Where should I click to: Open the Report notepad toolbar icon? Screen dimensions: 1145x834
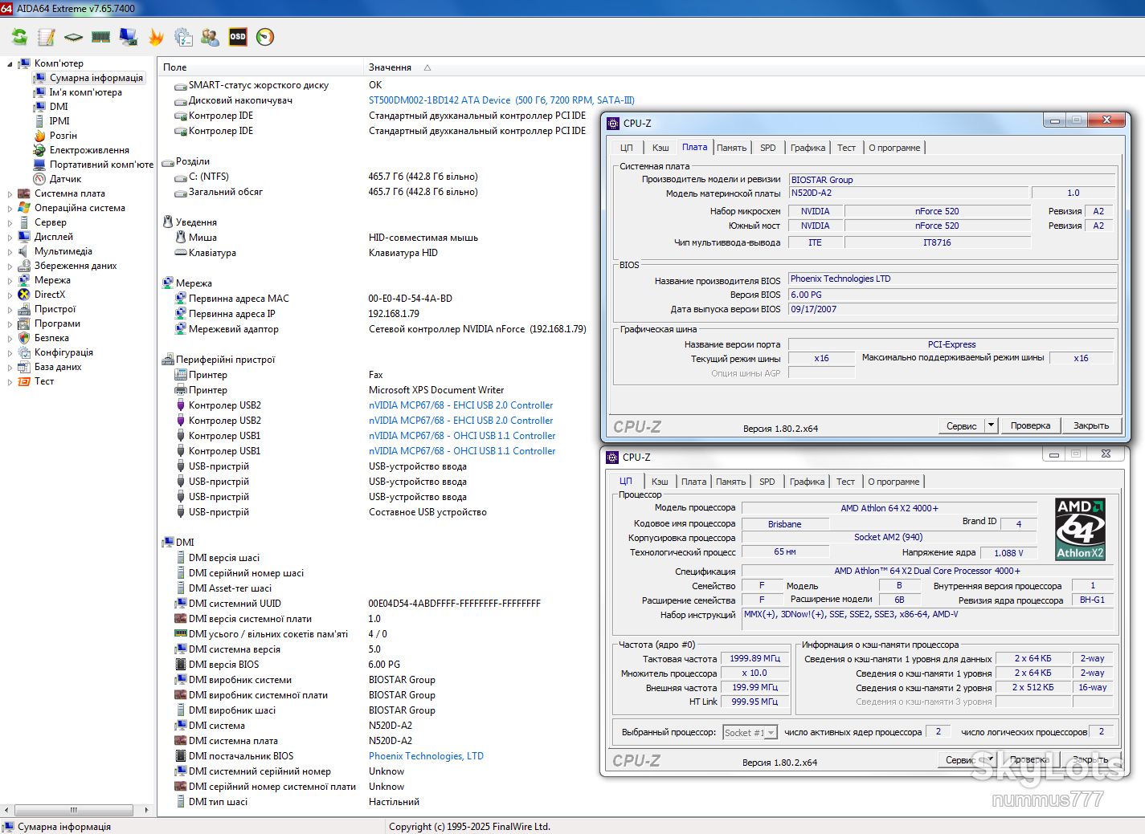[47, 37]
